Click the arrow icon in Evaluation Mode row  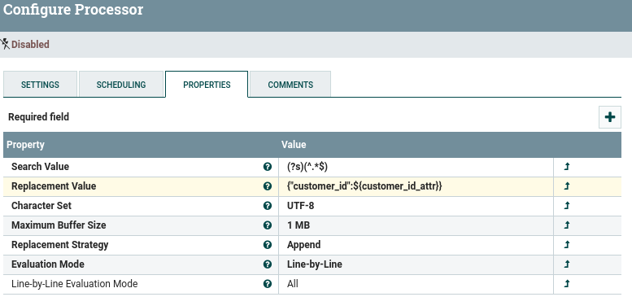tap(567, 264)
